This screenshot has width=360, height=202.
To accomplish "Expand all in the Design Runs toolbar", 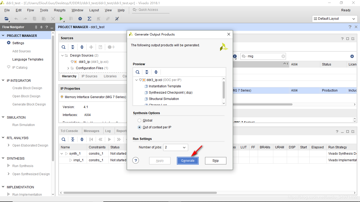I will [x=82, y=139].
